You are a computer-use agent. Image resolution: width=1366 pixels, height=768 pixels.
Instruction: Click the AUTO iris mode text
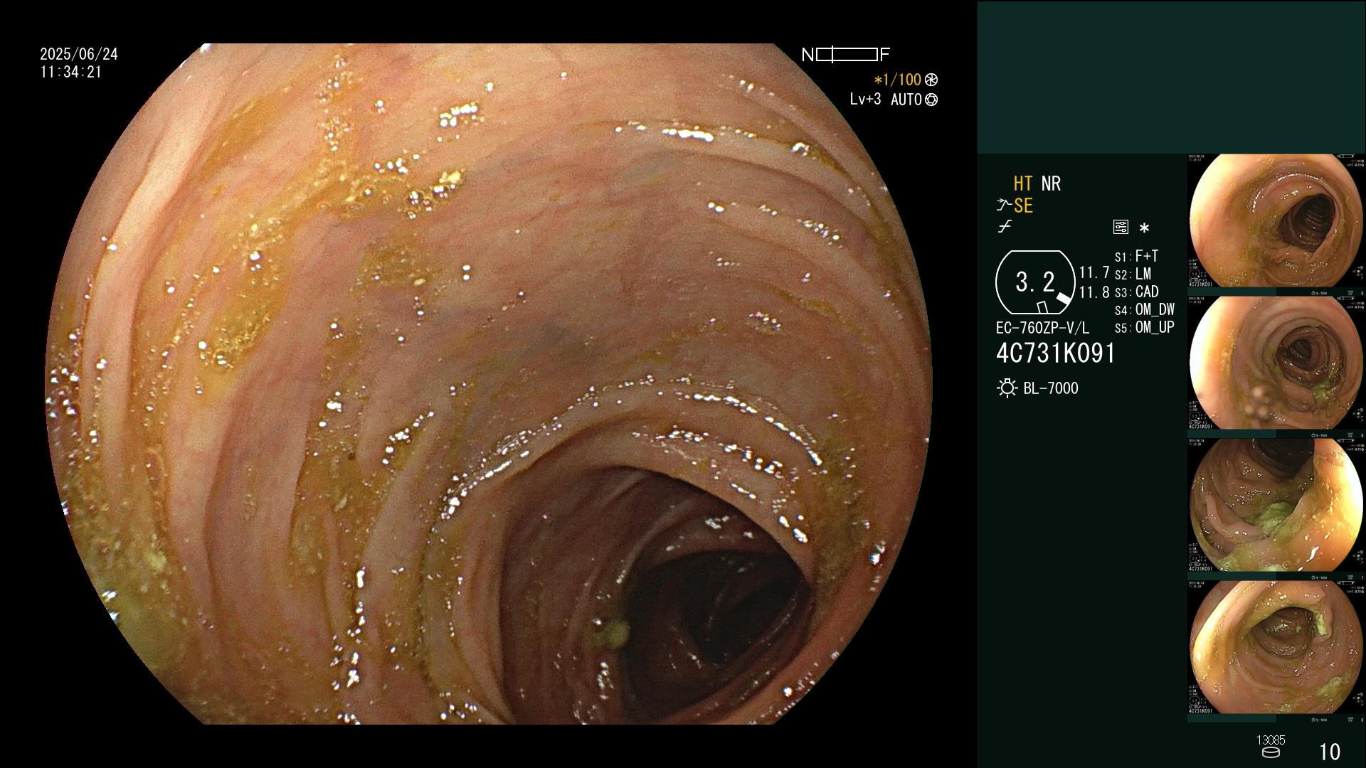coord(906,100)
